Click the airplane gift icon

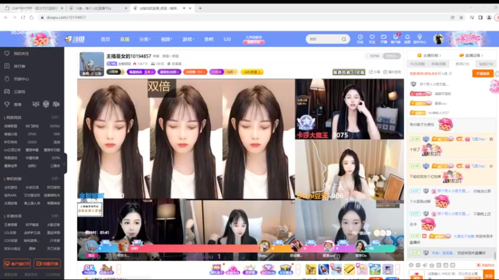click(336, 269)
